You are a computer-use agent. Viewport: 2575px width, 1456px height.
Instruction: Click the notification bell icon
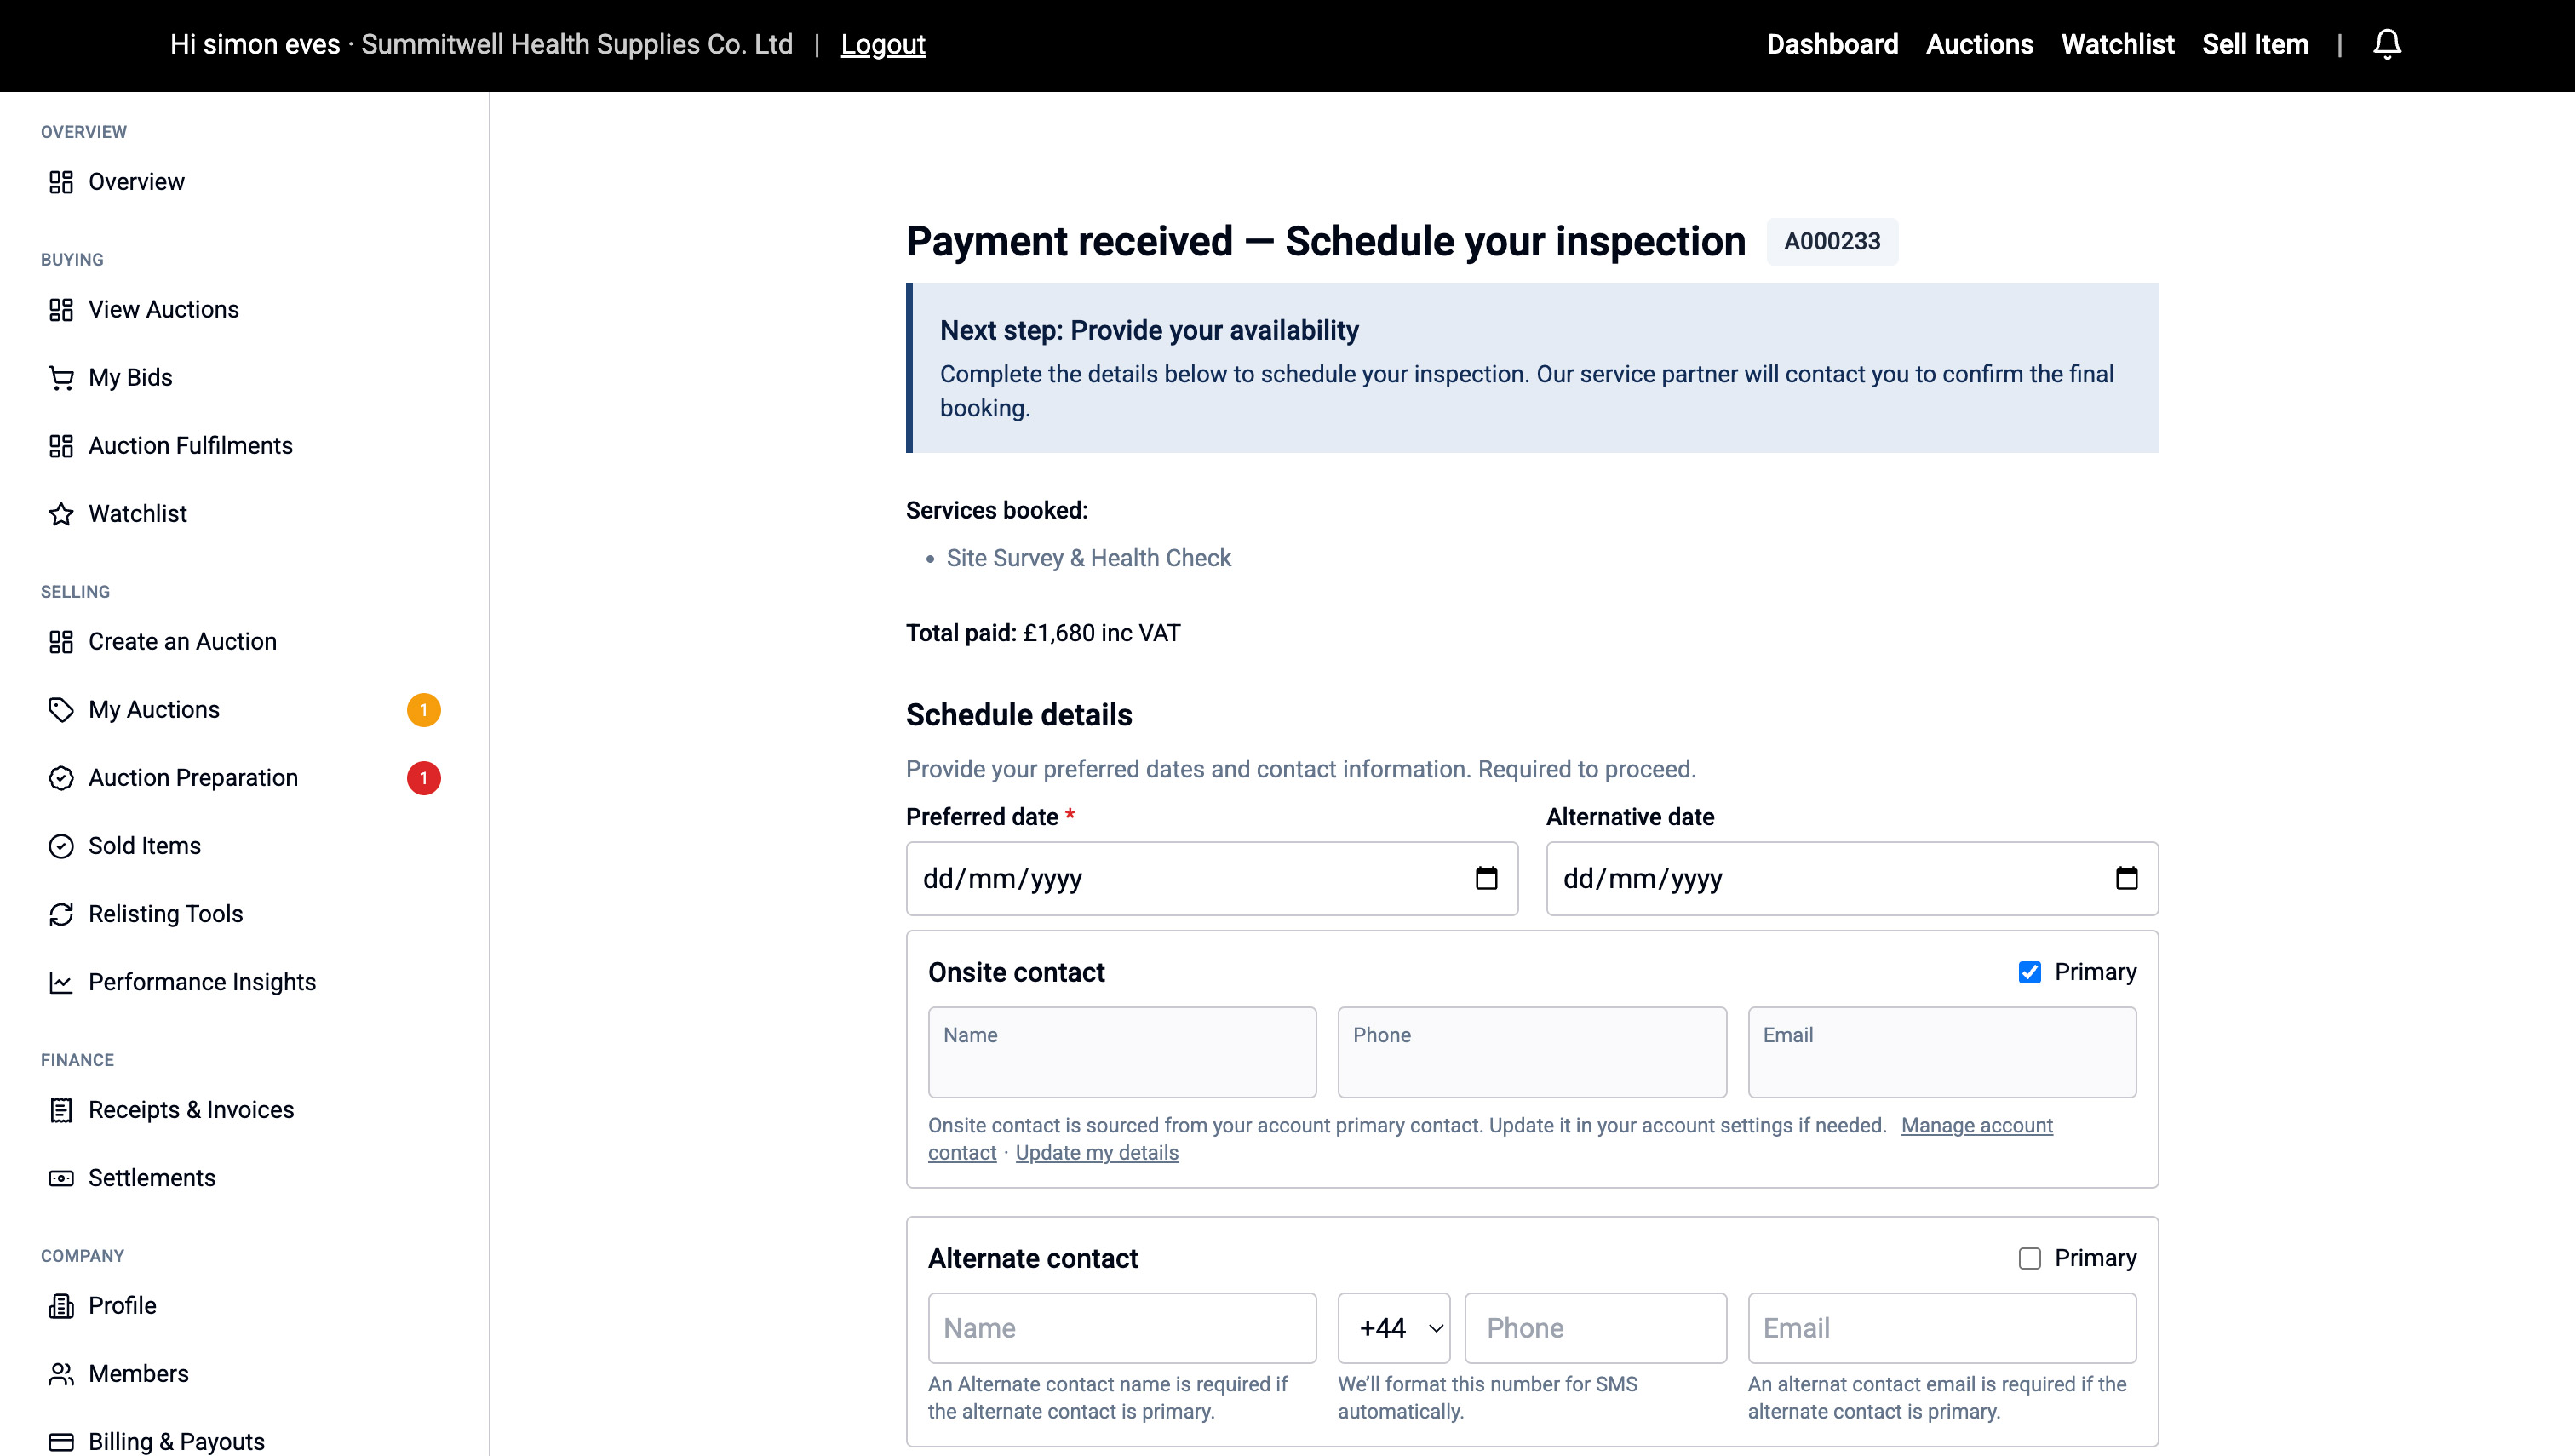coord(2387,44)
